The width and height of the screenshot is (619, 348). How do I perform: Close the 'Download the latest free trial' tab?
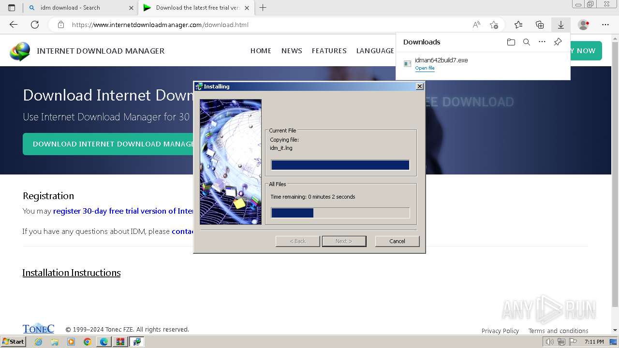[247, 8]
